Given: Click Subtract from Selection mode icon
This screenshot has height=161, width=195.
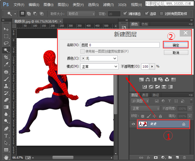Looking at the screenshot, I should [35, 13].
